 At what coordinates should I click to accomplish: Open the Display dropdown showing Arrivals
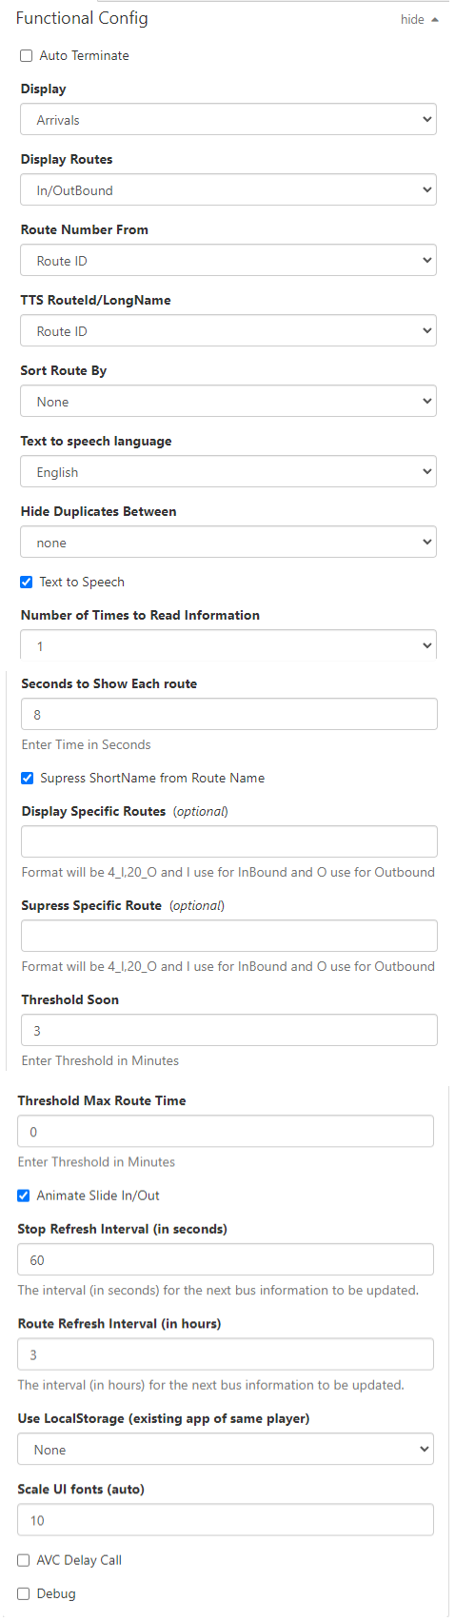(x=228, y=120)
